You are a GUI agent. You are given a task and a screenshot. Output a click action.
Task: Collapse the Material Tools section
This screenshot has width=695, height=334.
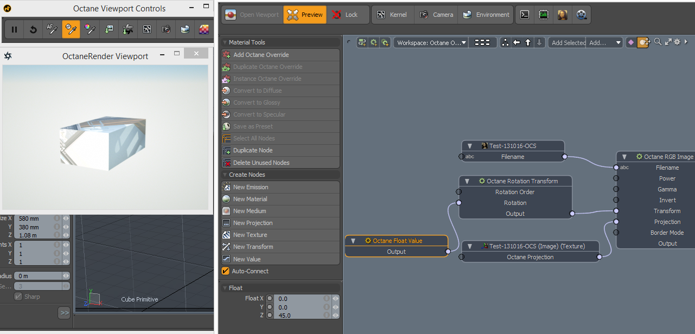[225, 42]
